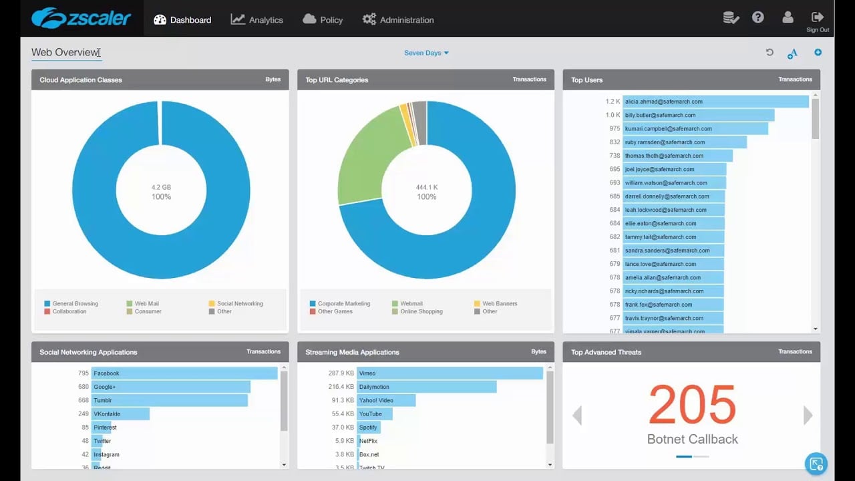Image resolution: width=855 pixels, height=481 pixels.
Task: Click the expand fullscreen floating icon
Action: click(x=816, y=464)
